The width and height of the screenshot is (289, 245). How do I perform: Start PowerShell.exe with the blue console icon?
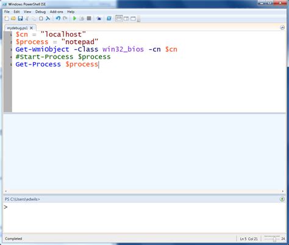109,18
